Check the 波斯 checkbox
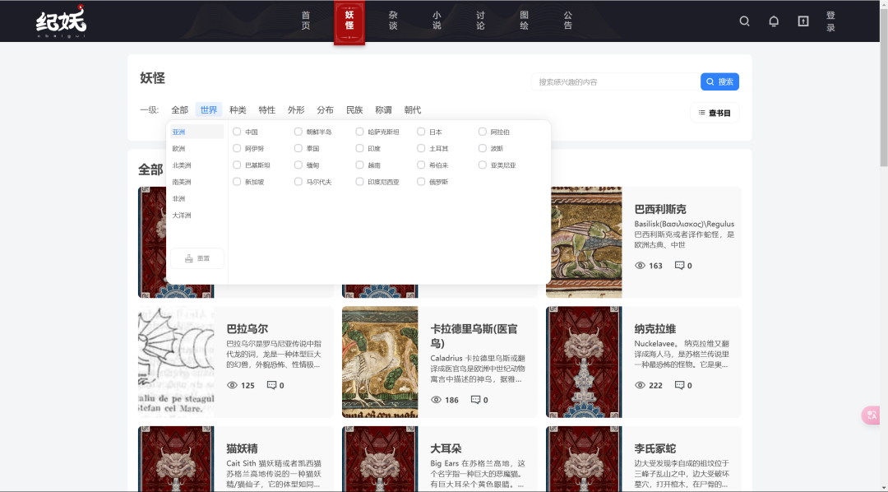Screen dimensions: 888x492 482,148
